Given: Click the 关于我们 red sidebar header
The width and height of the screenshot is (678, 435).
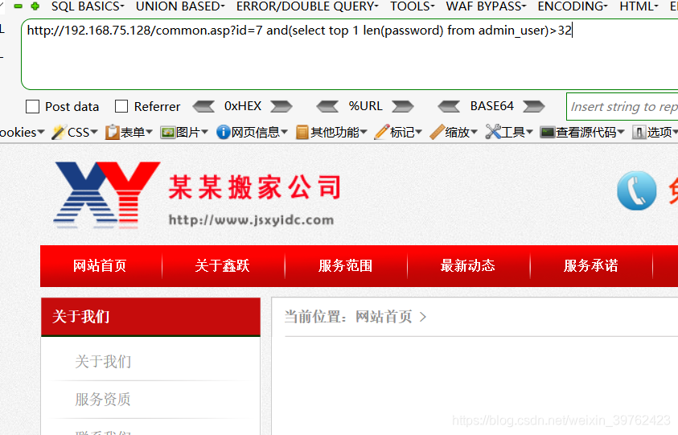Looking at the screenshot, I should (150, 317).
